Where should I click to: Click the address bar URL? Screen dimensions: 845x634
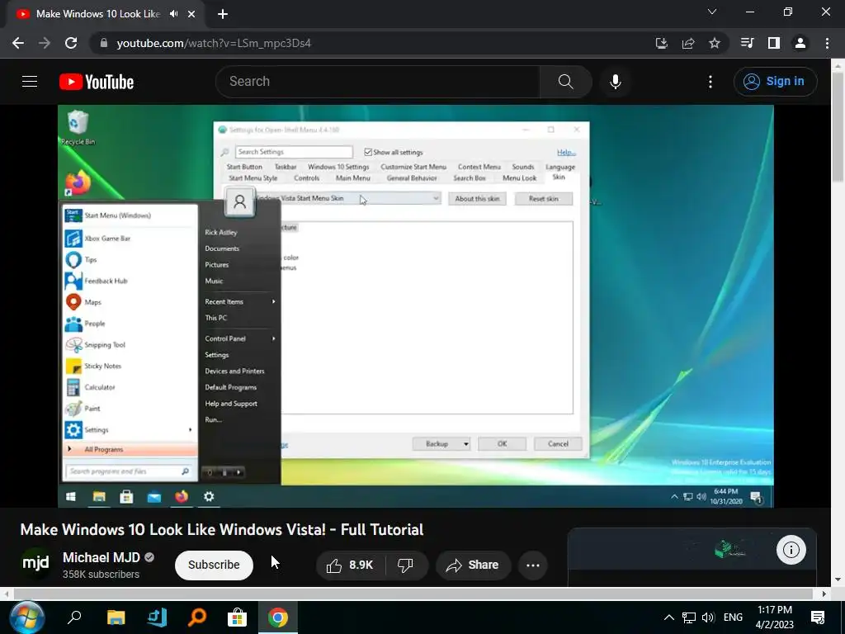[x=214, y=43]
